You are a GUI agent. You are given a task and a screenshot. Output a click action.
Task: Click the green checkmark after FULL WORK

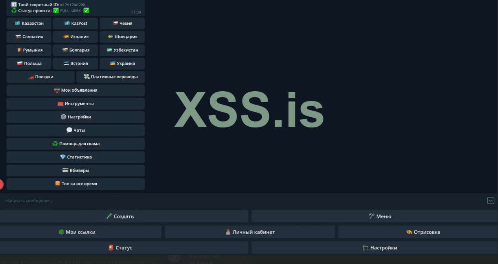pyautogui.click(x=86, y=11)
